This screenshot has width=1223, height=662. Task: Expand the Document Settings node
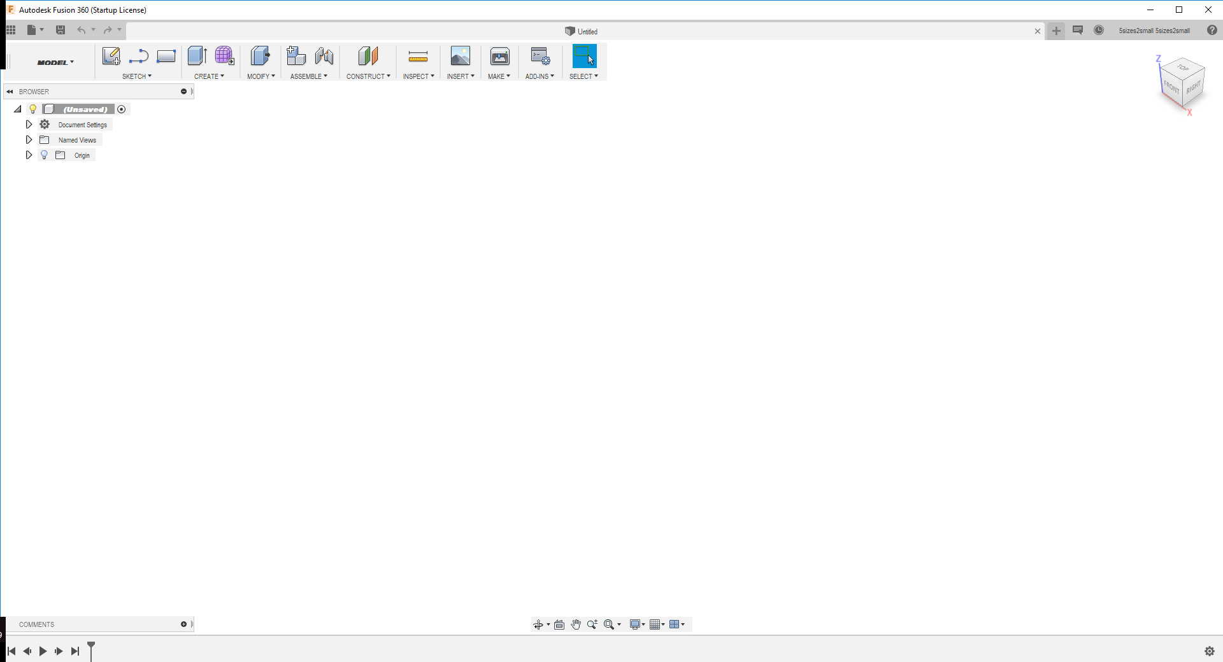(x=29, y=124)
